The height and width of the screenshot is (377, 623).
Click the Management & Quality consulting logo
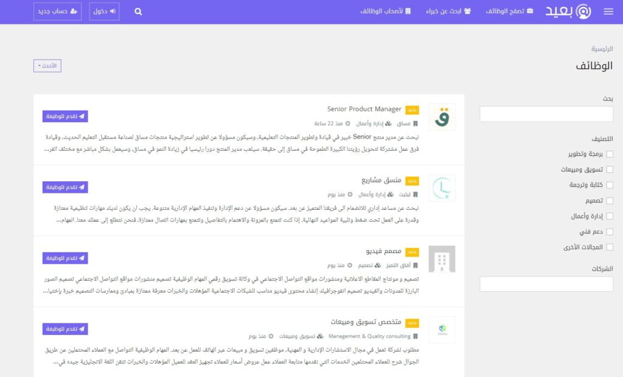(x=441, y=330)
